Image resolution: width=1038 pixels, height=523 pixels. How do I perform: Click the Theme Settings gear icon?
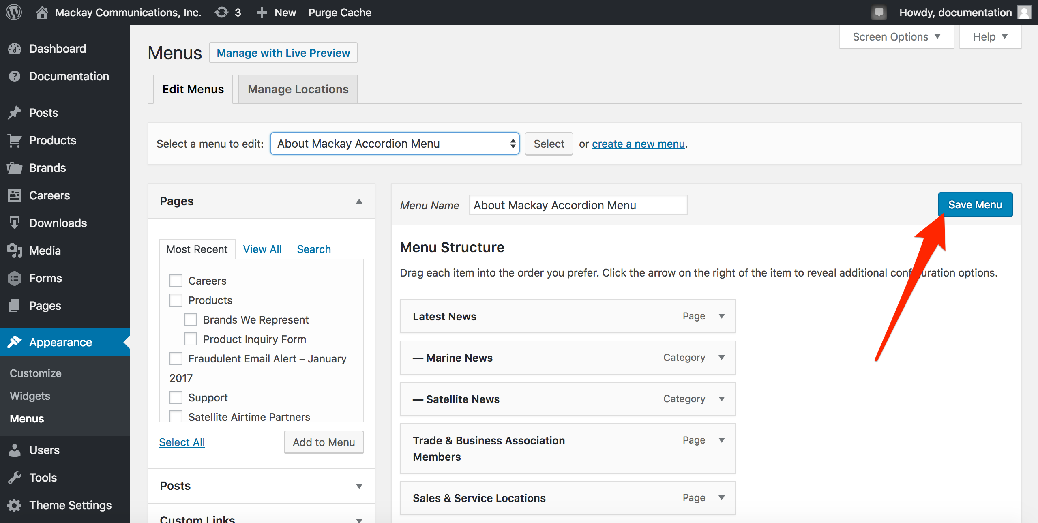pos(15,505)
